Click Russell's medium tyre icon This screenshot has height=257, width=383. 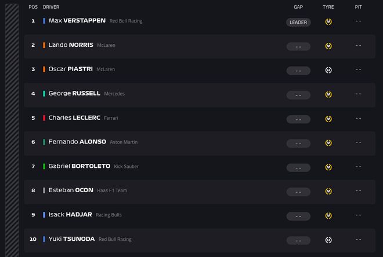328,94
